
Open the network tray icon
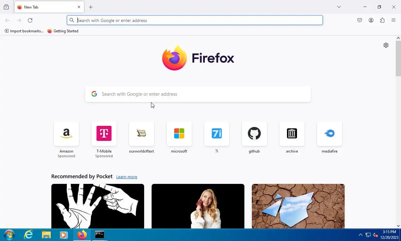click(368, 235)
